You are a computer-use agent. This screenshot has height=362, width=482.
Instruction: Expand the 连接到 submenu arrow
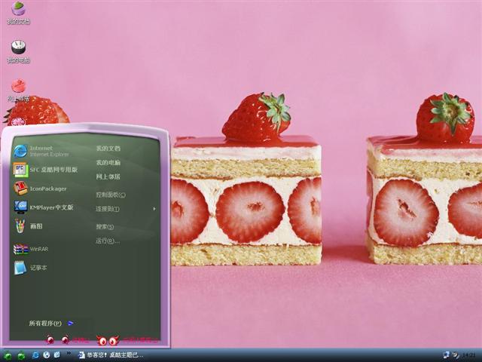click(x=154, y=209)
